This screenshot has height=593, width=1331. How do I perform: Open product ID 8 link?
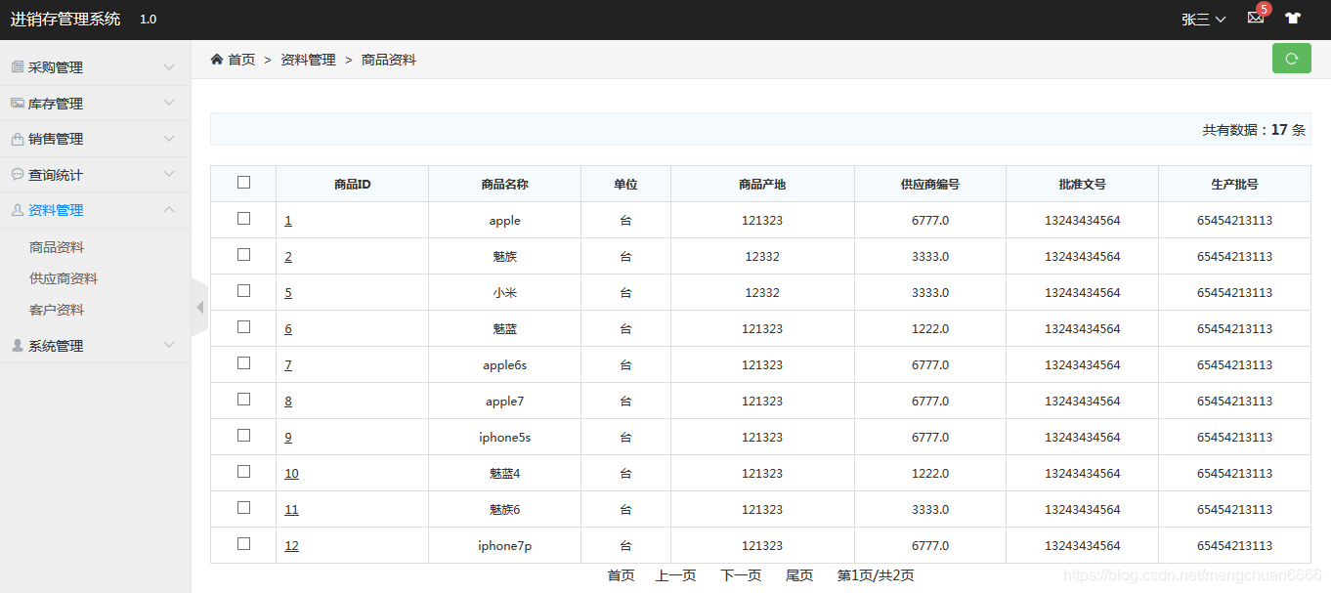[288, 402]
